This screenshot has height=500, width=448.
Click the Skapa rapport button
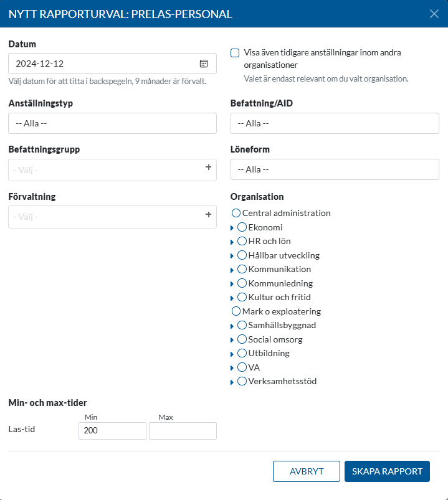387,471
